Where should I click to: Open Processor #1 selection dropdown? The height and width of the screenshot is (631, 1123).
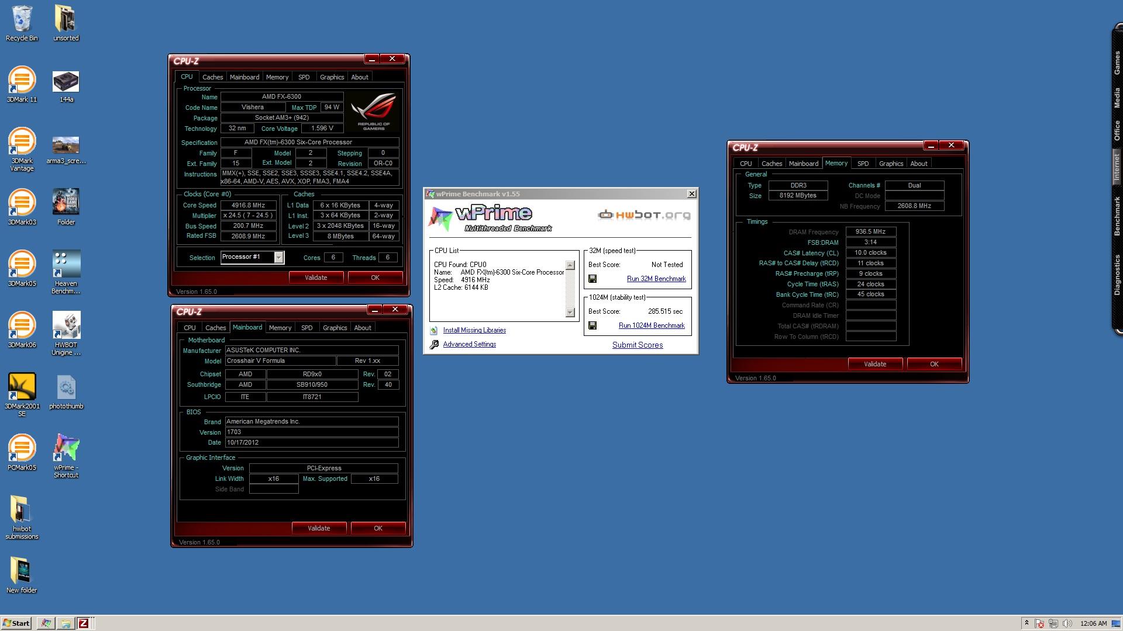[x=279, y=258]
